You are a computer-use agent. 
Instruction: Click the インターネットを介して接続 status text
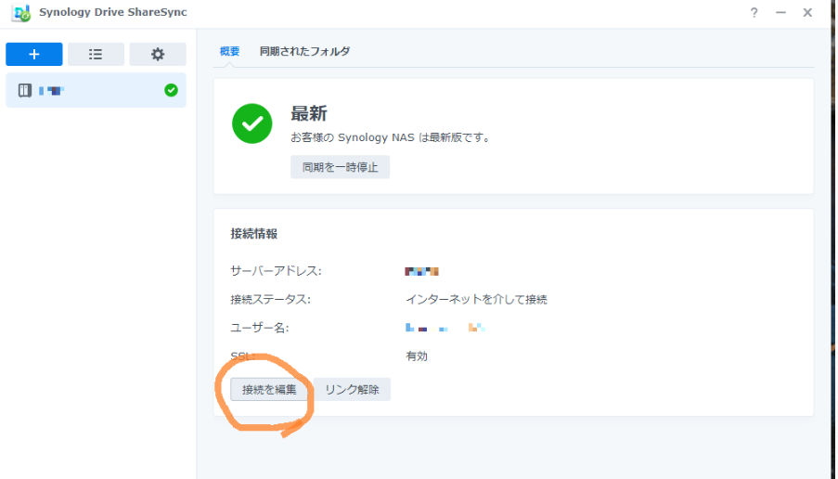[x=476, y=299]
